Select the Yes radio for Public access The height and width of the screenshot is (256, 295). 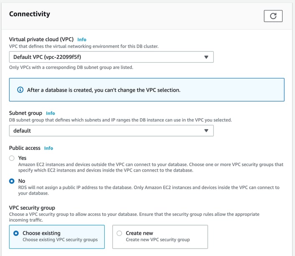point(12,158)
